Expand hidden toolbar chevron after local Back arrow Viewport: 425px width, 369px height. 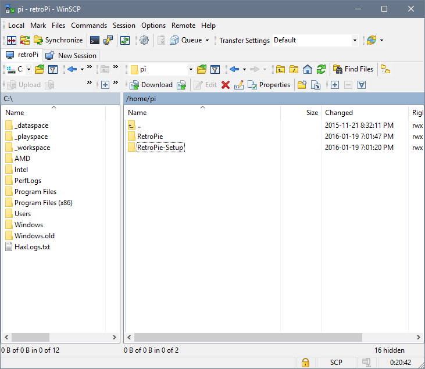click(x=90, y=67)
